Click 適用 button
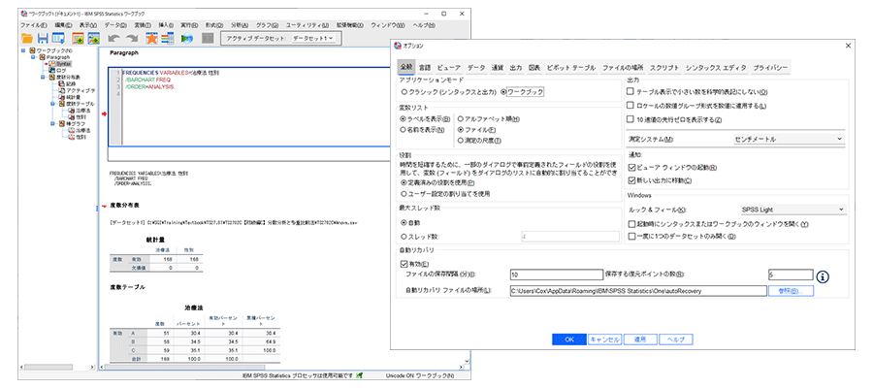 640,339
